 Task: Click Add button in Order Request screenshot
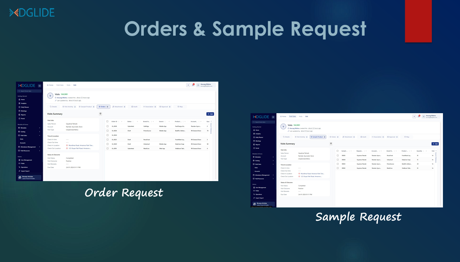pos(210,114)
